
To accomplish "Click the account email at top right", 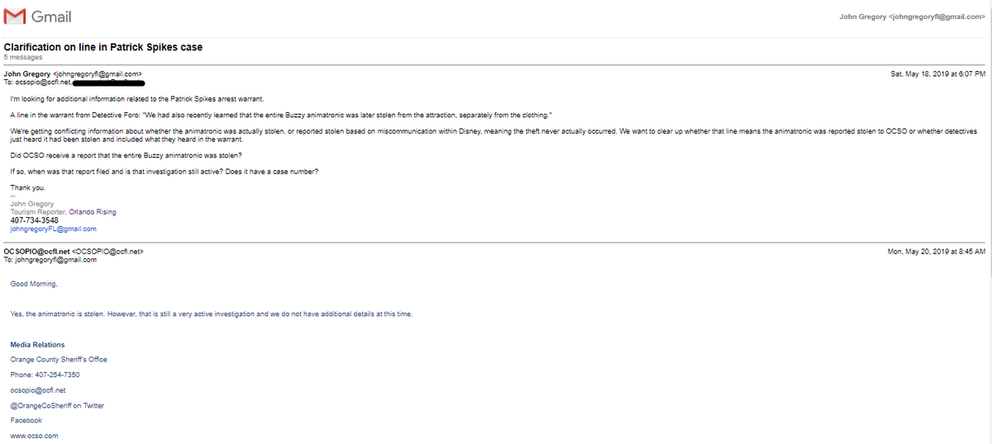I will (912, 17).
